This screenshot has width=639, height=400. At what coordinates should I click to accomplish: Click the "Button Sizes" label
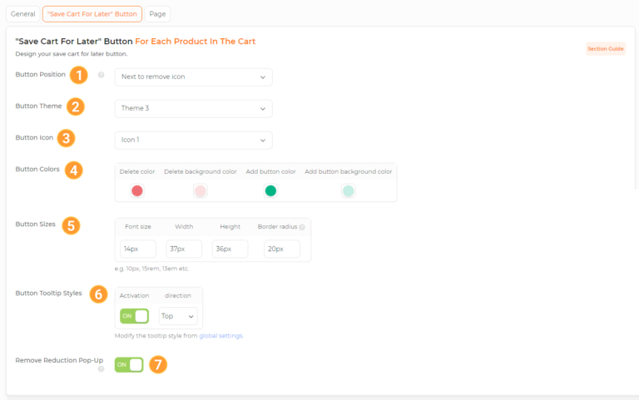point(36,224)
